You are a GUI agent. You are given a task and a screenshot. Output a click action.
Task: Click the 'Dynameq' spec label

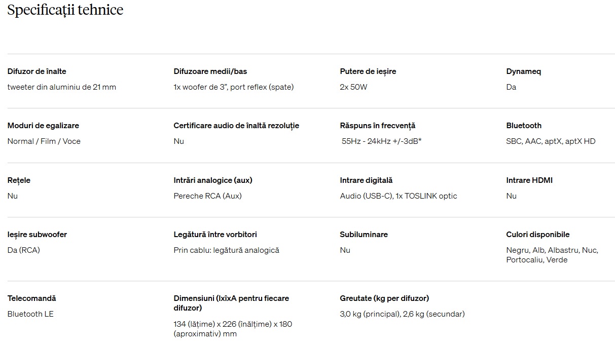tap(524, 71)
